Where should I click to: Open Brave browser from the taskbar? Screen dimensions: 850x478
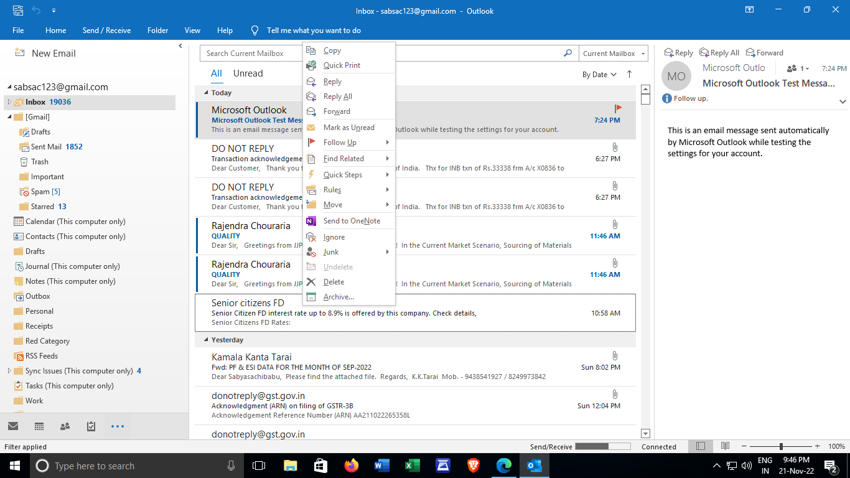[474, 466]
